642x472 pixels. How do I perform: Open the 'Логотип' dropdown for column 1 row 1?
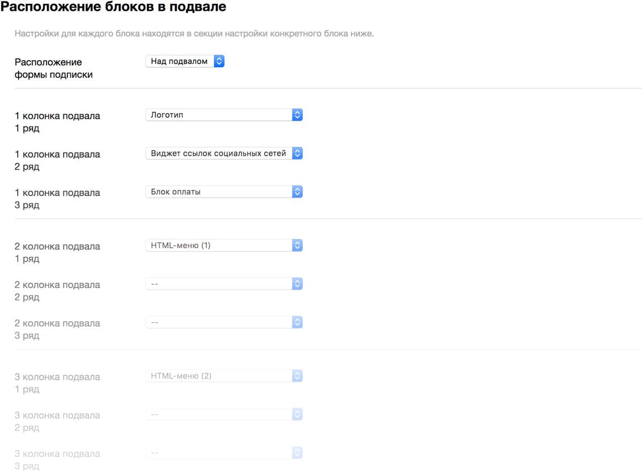click(224, 115)
